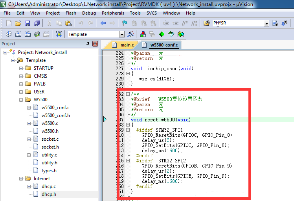Select types.h in project tree
The image size is (294, 201).
click(x=49, y=171)
